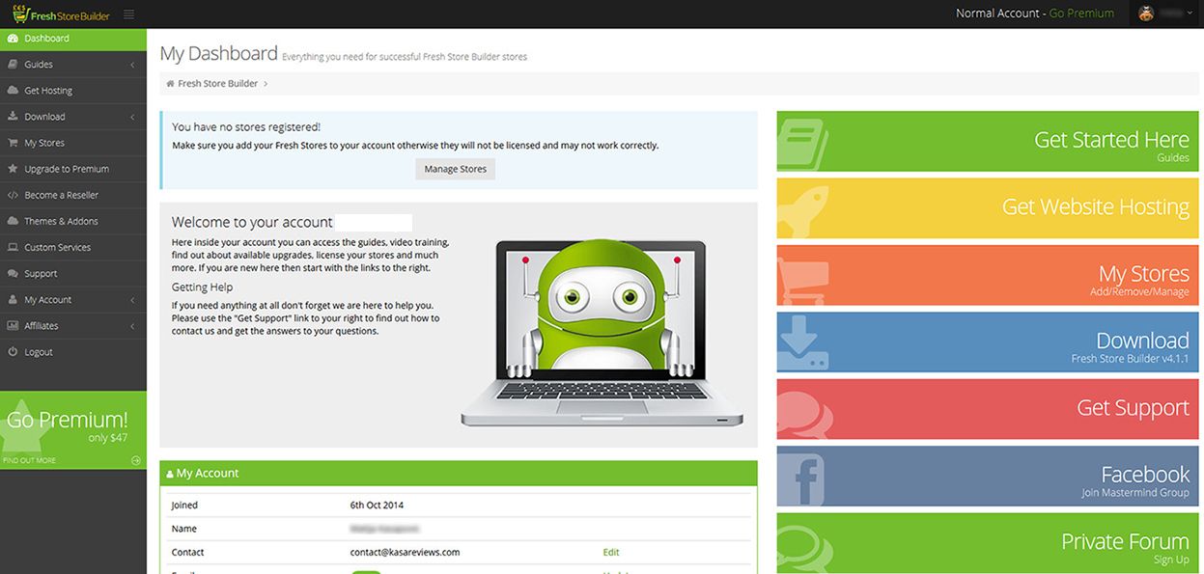Click the chat icon on Private Forum tile
This screenshot has width=1204, height=574.
point(803,547)
